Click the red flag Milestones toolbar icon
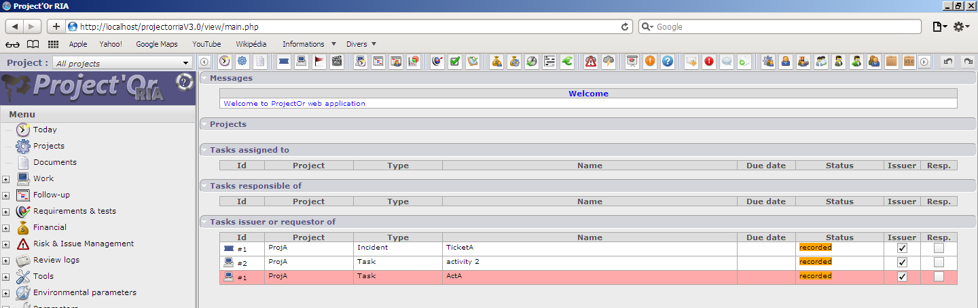Screen dimensions: 978x308 coord(319,62)
